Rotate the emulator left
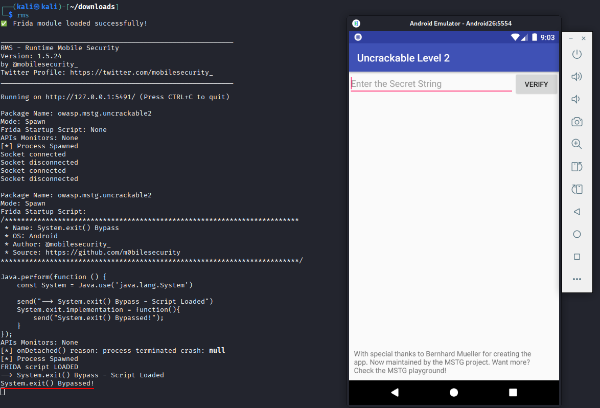 [576, 167]
